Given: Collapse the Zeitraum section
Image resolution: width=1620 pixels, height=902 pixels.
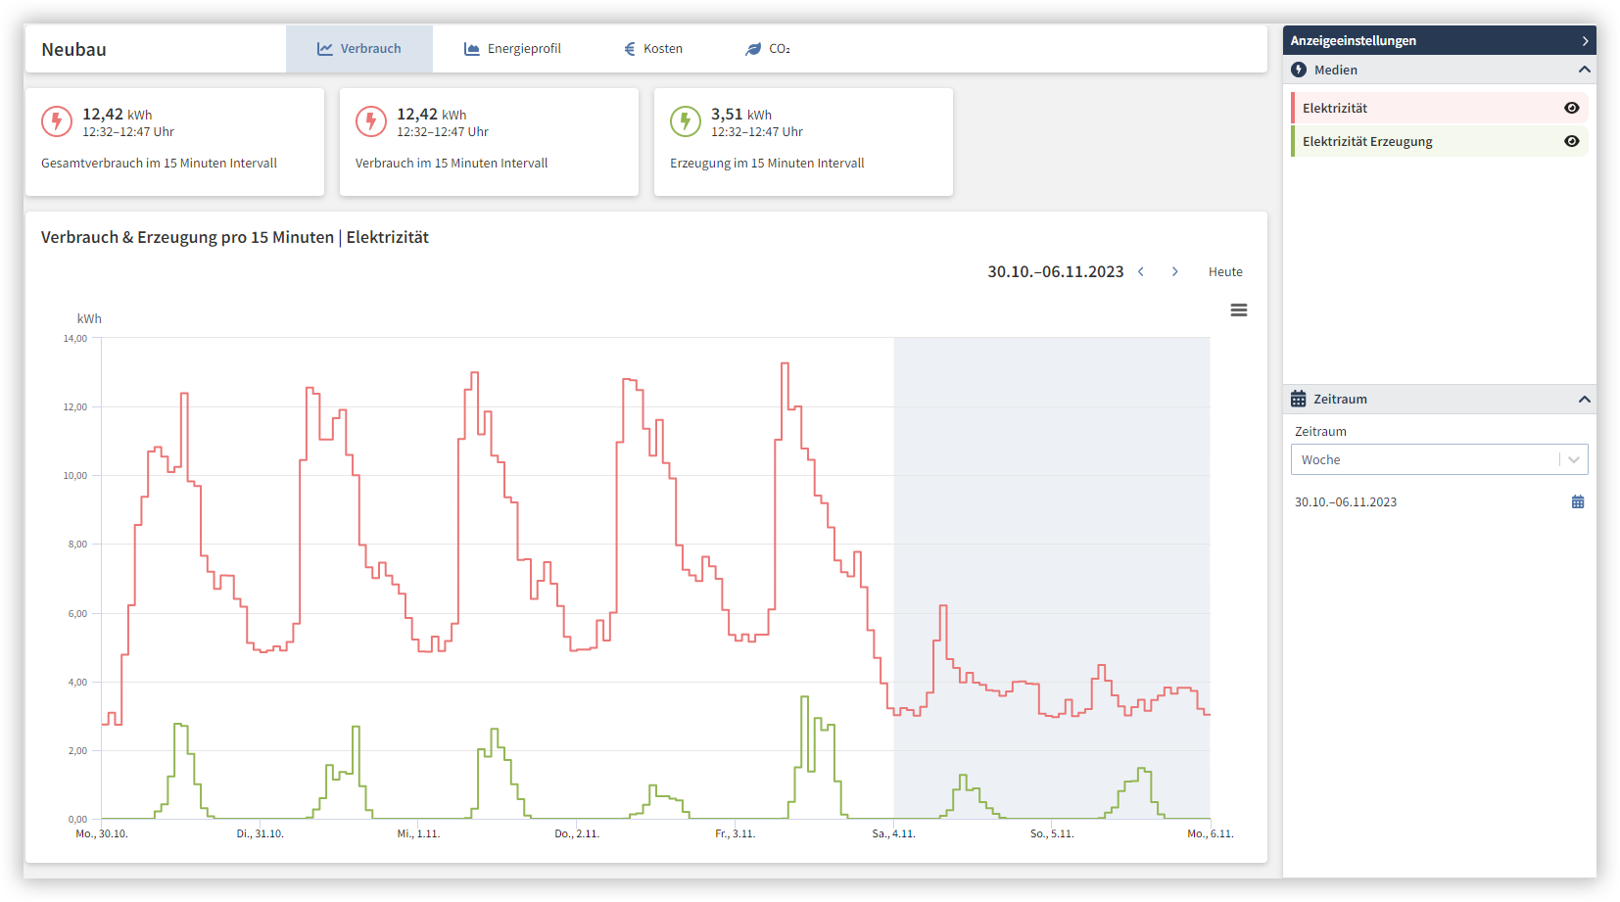Looking at the screenshot, I should click(1584, 400).
